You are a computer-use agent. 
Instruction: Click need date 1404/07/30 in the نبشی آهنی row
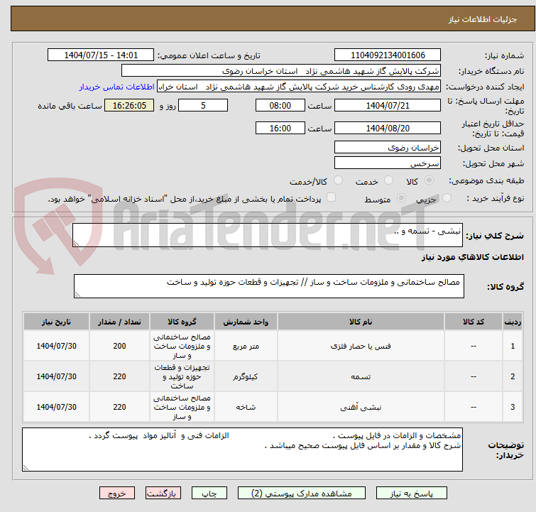56,407
